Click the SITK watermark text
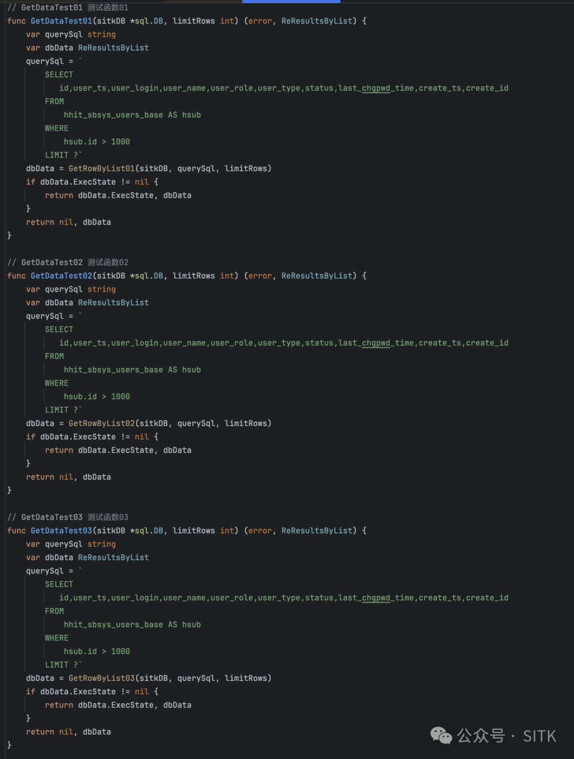The width and height of the screenshot is (574, 759). (539, 736)
